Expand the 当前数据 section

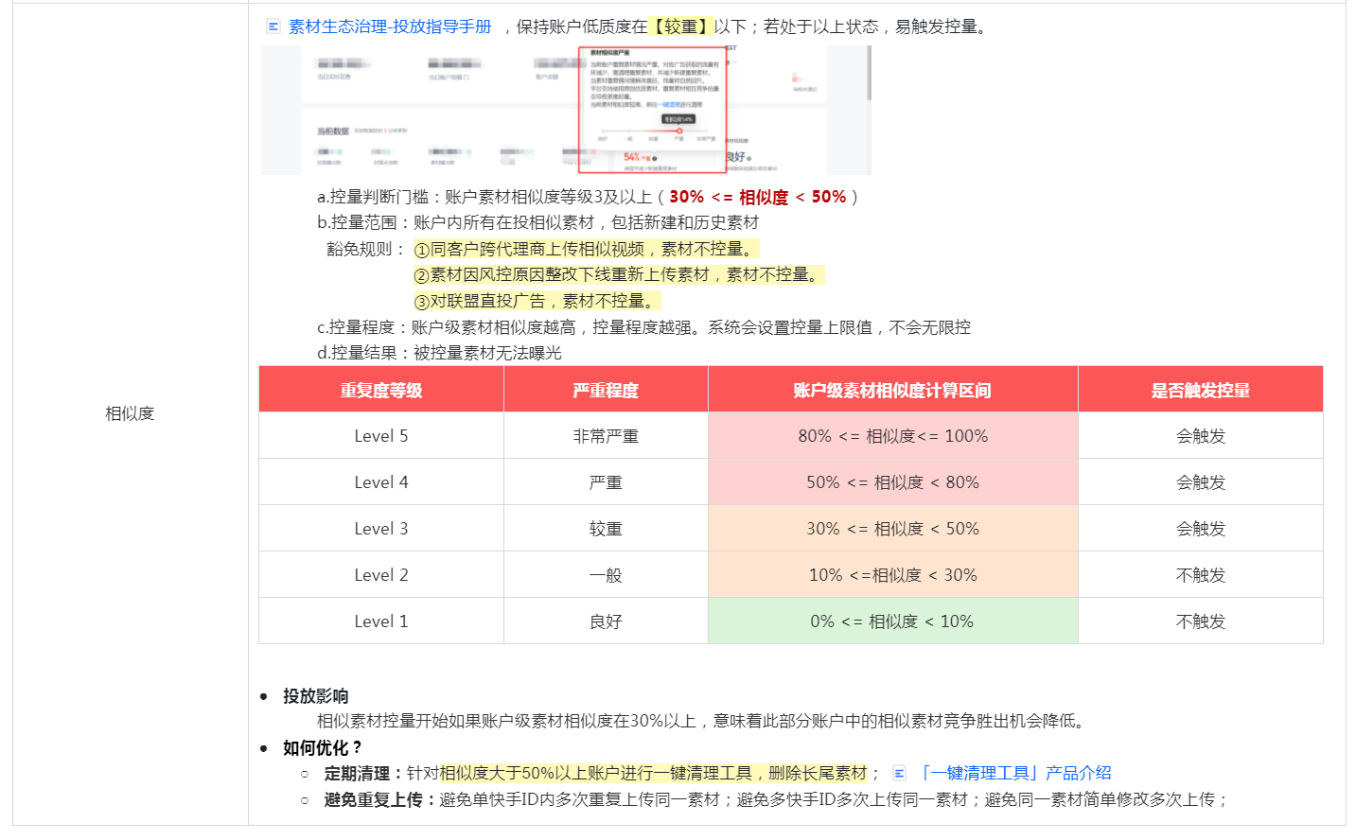click(x=335, y=129)
